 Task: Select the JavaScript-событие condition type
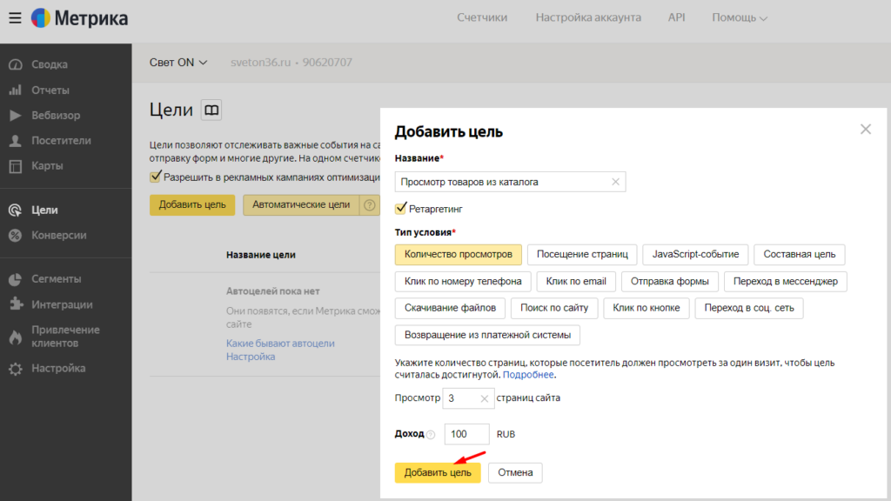[695, 254]
